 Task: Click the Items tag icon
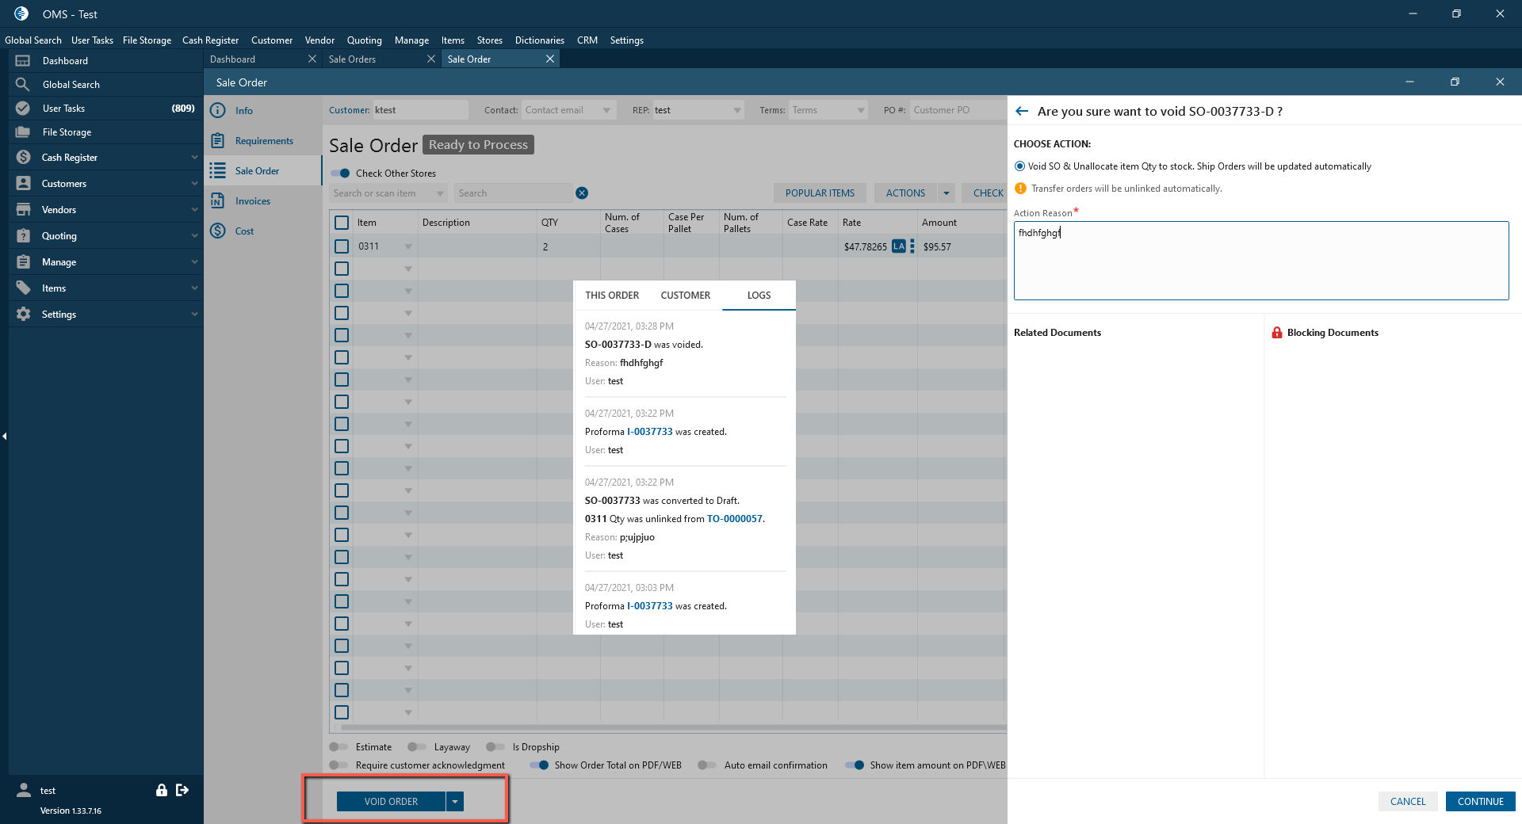click(24, 288)
